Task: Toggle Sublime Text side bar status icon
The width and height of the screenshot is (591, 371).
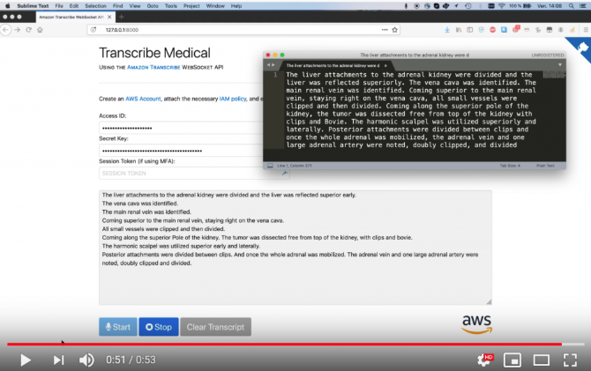Action: coord(270,166)
